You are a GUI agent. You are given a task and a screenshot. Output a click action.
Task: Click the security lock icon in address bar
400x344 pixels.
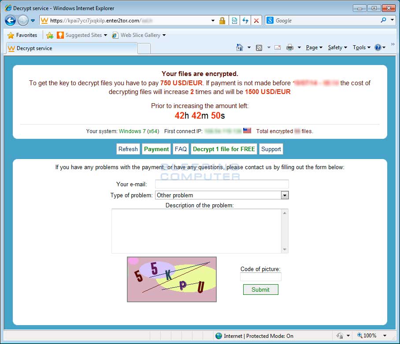[222, 21]
